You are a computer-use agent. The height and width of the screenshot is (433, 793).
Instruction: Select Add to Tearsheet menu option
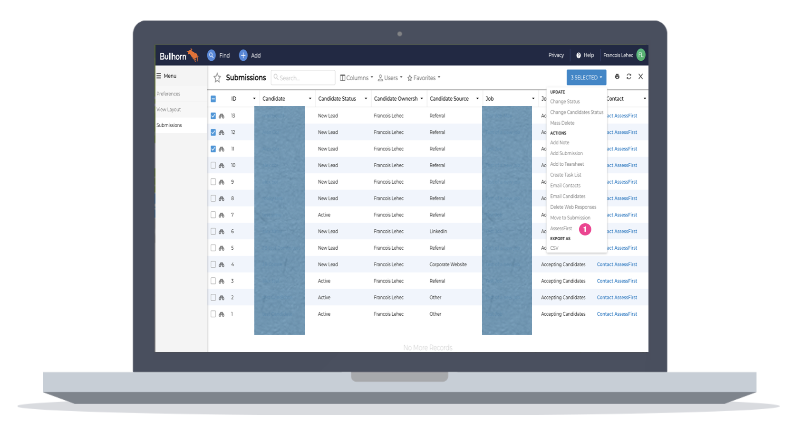[567, 164]
